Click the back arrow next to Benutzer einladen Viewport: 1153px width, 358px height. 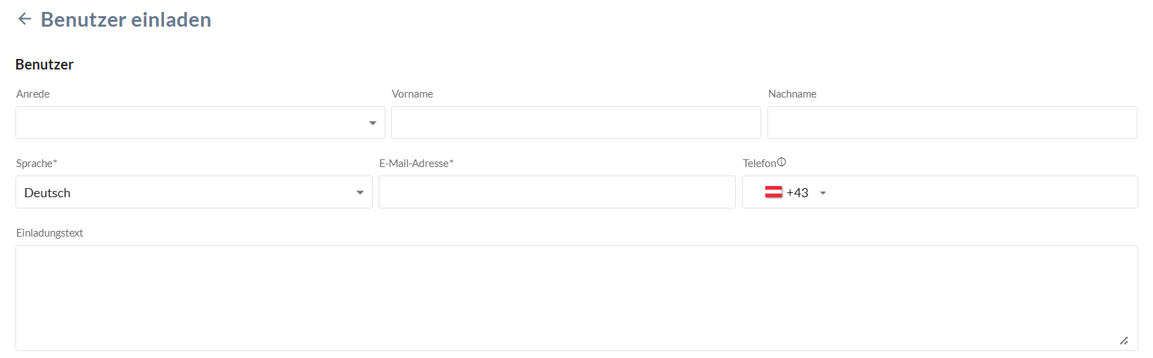click(25, 19)
